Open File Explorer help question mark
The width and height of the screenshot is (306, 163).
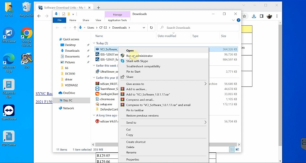click(237, 20)
